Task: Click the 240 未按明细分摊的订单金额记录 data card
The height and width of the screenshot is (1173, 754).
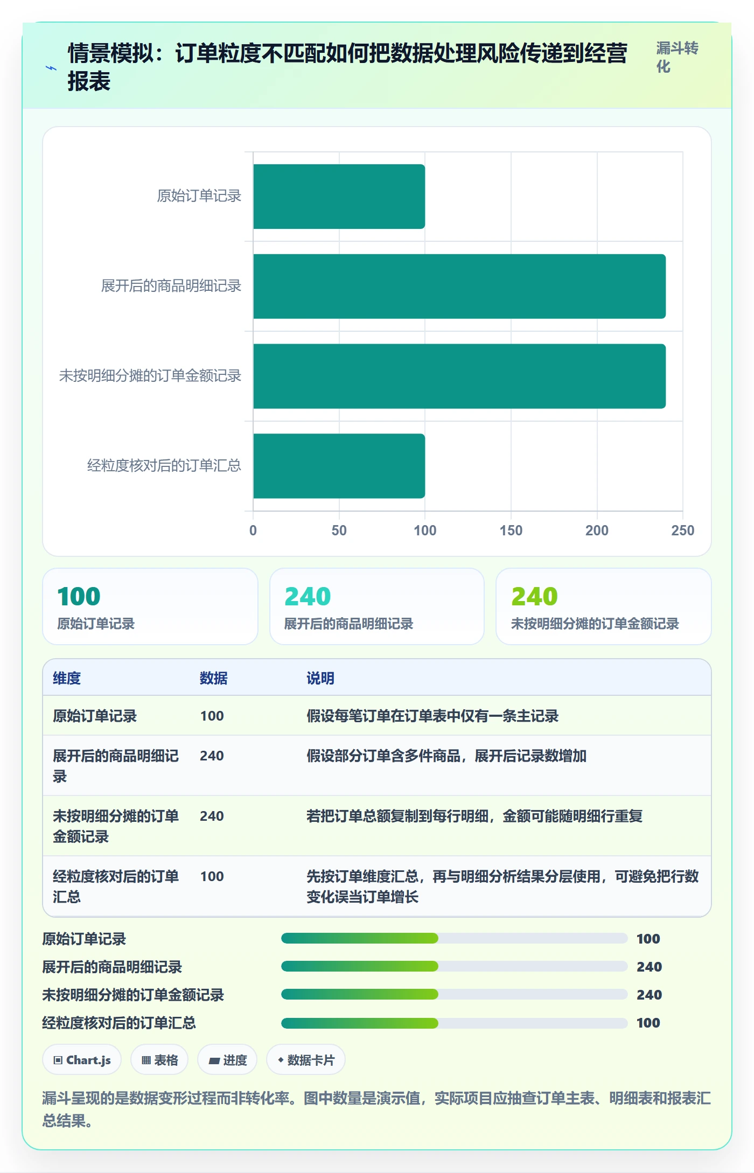Action: pos(604,606)
